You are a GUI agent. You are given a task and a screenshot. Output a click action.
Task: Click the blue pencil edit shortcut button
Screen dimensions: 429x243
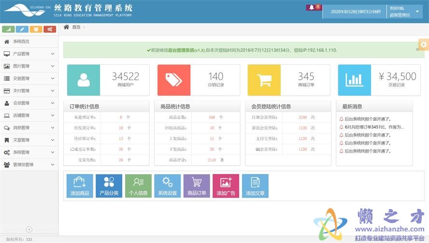point(22,29)
